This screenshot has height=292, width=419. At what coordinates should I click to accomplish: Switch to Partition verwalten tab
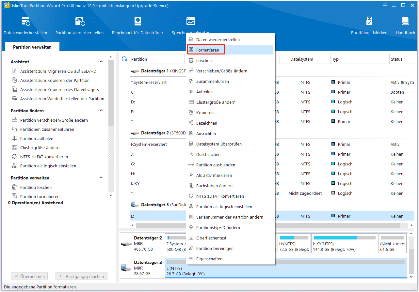pyautogui.click(x=32, y=47)
